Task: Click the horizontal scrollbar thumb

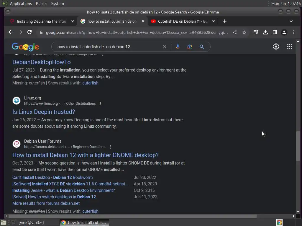Action: 132,216
